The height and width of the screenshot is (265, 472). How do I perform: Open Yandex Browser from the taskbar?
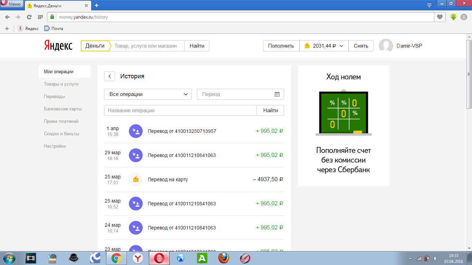(x=138, y=258)
